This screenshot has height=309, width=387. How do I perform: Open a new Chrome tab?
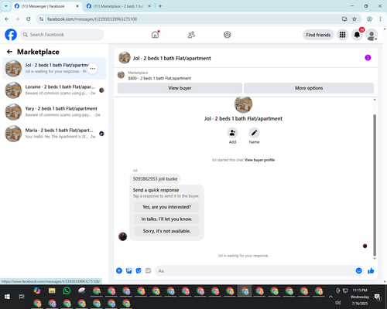tap(160, 6)
